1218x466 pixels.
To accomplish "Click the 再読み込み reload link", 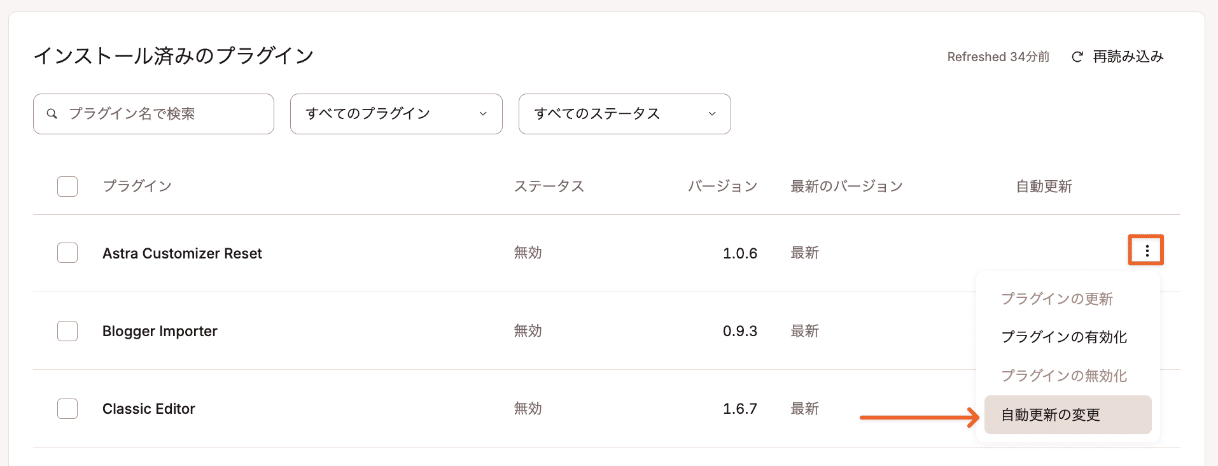I will tap(1127, 56).
